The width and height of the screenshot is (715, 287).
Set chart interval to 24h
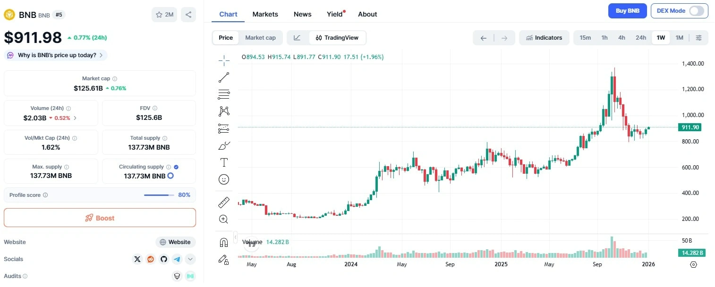pyautogui.click(x=641, y=38)
